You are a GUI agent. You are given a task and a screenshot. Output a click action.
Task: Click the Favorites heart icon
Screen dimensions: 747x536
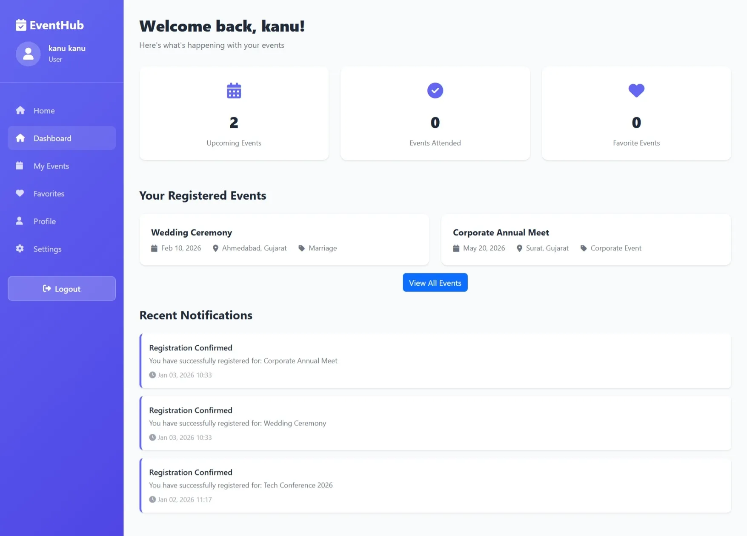click(20, 193)
